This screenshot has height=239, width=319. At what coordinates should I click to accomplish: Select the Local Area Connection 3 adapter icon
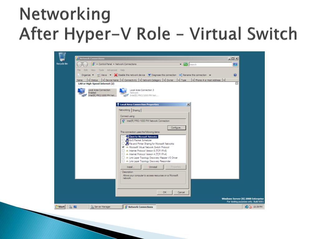(124, 92)
